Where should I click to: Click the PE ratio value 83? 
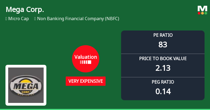[163, 44]
